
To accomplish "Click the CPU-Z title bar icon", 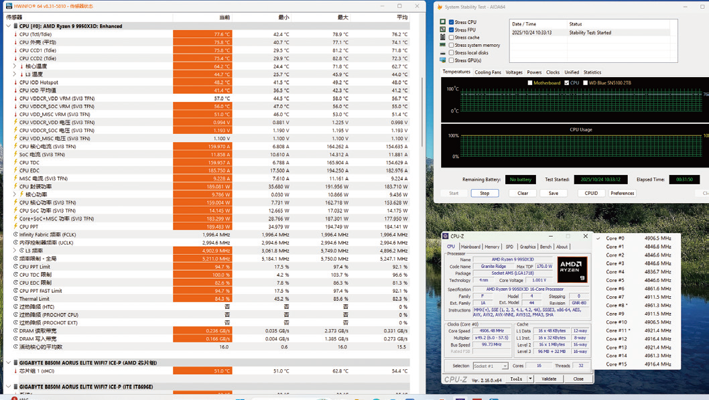I will 446,236.
